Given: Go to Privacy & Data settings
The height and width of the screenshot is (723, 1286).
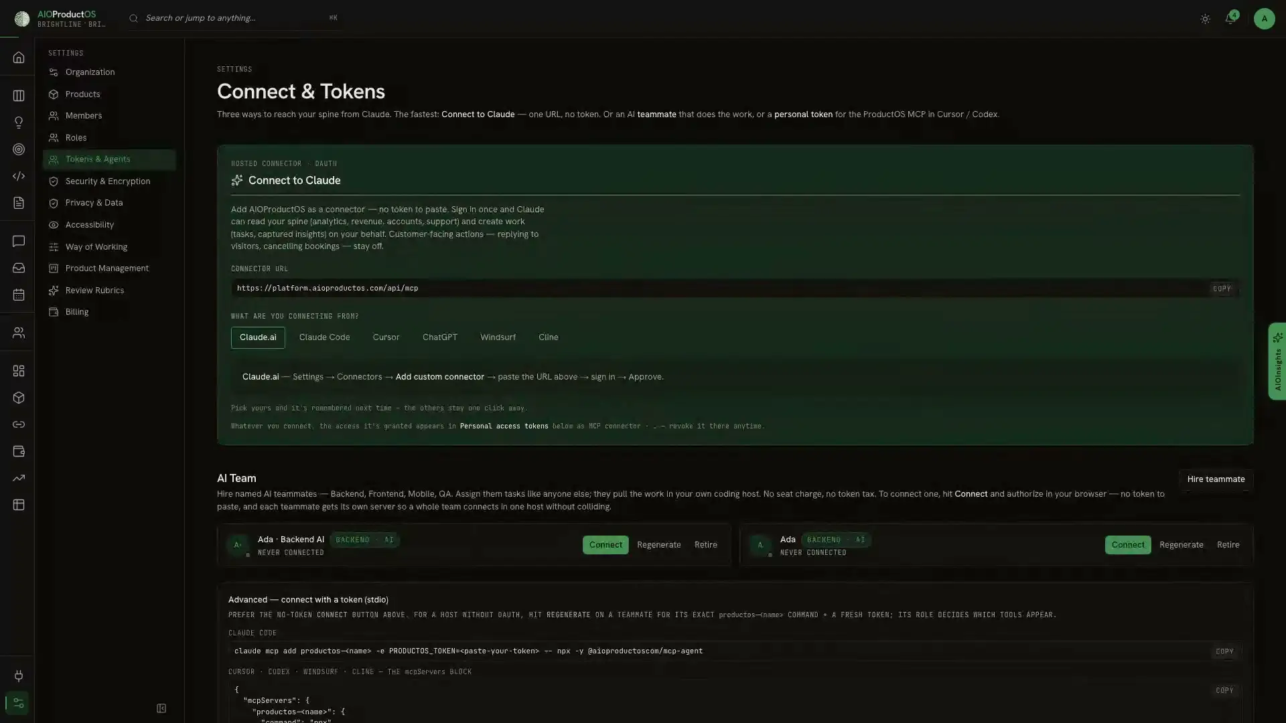Looking at the screenshot, I should [109, 203].
